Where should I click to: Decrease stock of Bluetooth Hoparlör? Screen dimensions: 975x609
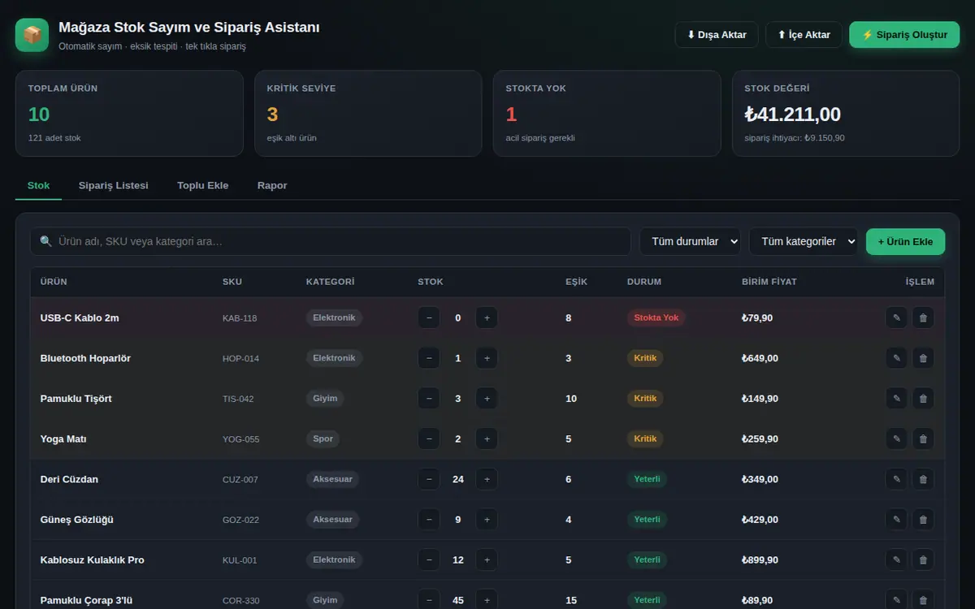pos(429,358)
